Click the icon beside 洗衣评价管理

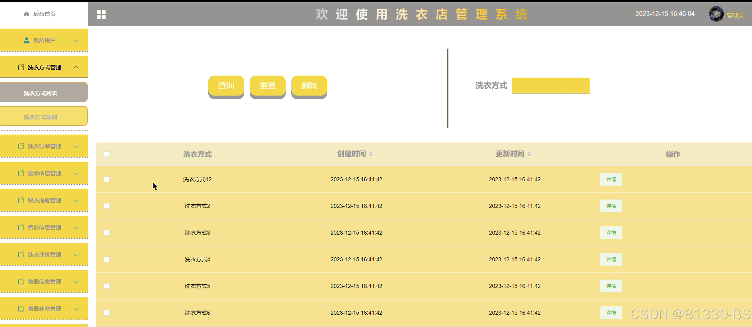pos(21,255)
